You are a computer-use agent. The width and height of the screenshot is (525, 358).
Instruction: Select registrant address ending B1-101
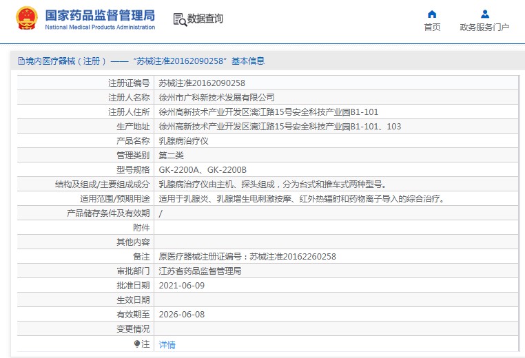click(x=268, y=112)
